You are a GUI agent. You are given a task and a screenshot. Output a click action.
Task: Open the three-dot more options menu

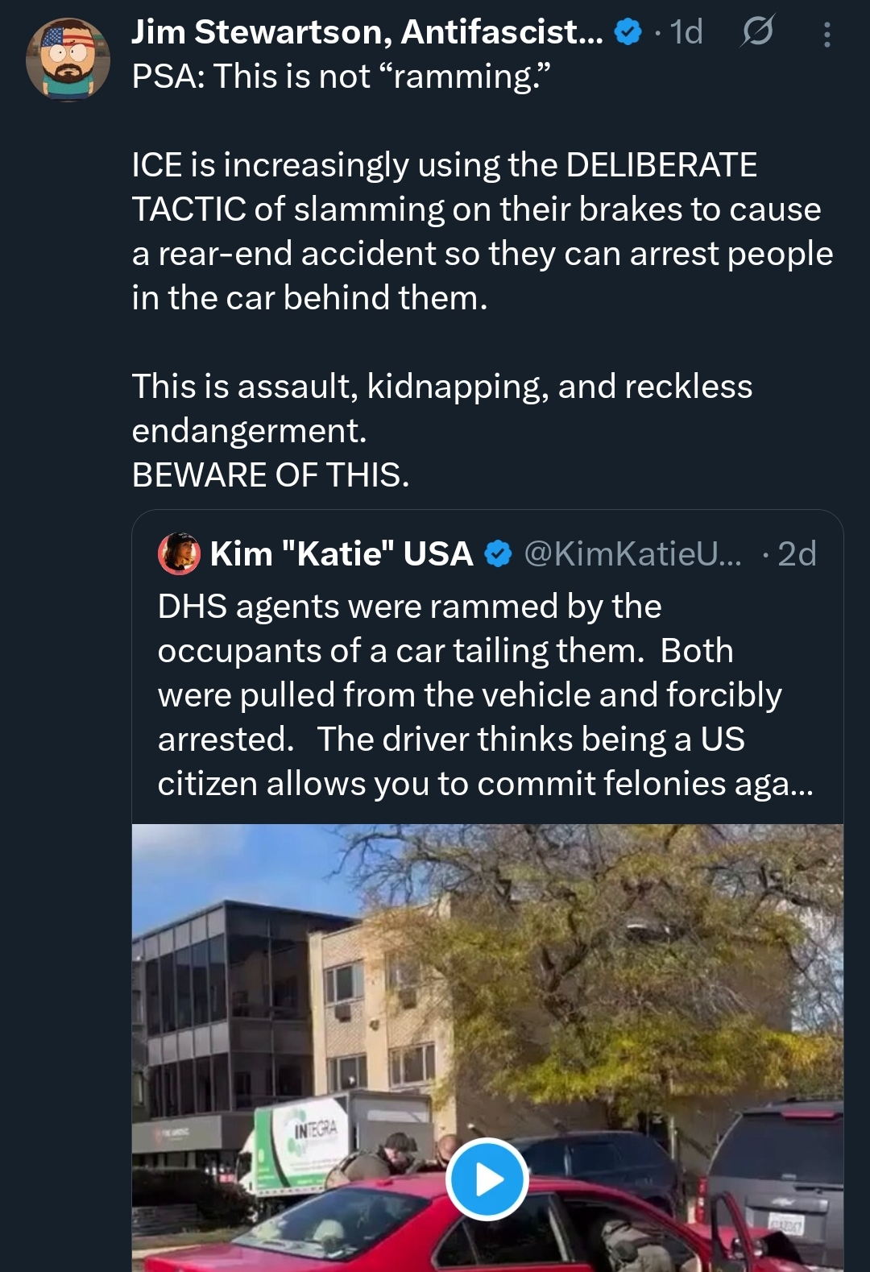826,34
